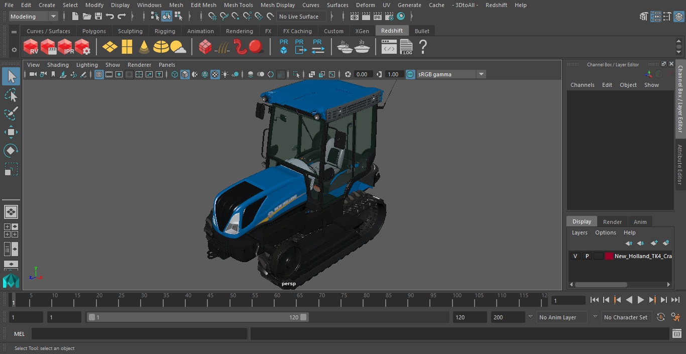Create Redshift spot light (cone icon)
Image resolution: width=686 pixels, height=354 pixels.
pos(144,47)
